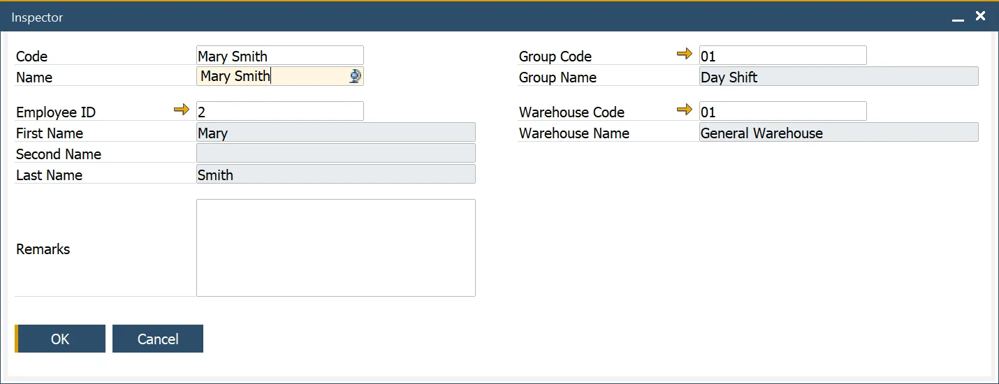Click the First Name field showing Mary

[x=335, y=133]
